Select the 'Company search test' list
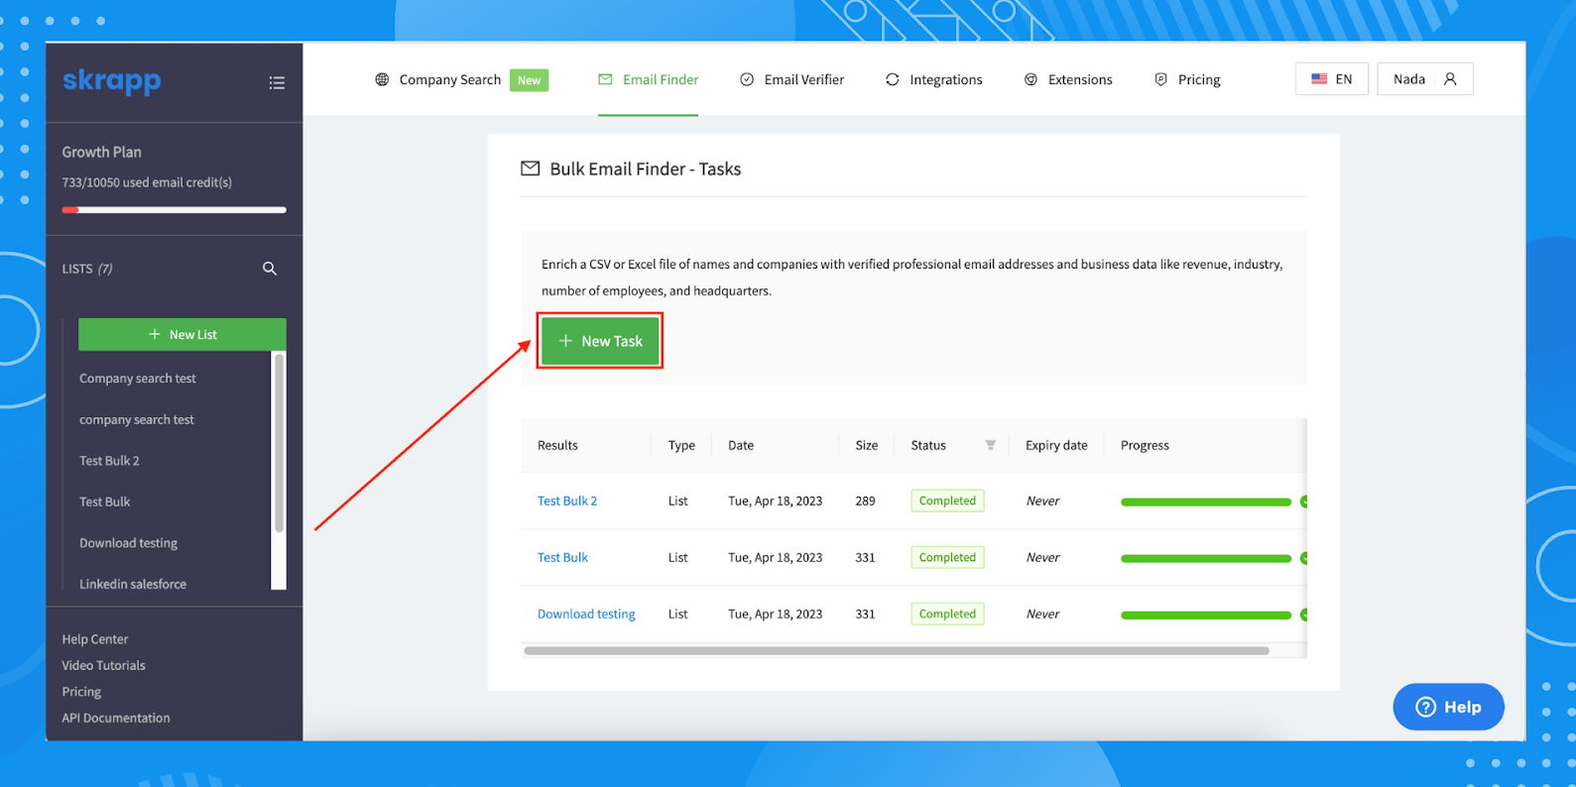This screenshot has height=787, width=1576. pos(138,379)
